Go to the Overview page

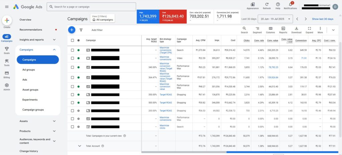[25, 20]
